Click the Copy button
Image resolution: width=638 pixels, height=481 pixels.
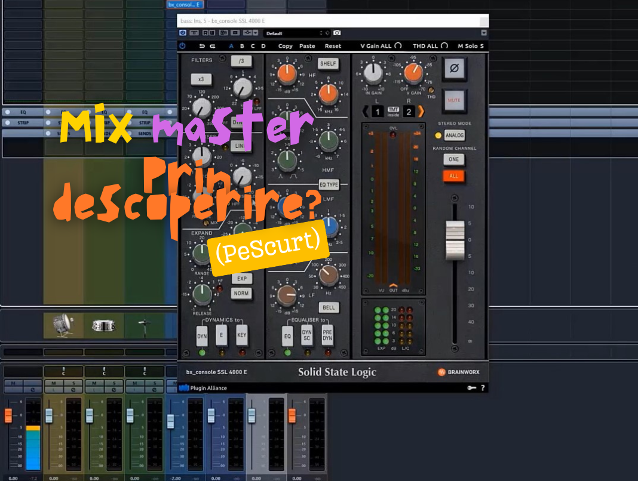(x=286, y=46)
